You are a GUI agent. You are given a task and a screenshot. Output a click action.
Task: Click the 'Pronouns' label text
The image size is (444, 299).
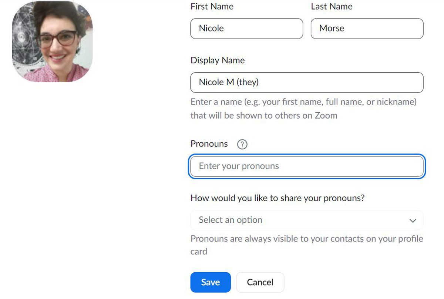(209, 144)
